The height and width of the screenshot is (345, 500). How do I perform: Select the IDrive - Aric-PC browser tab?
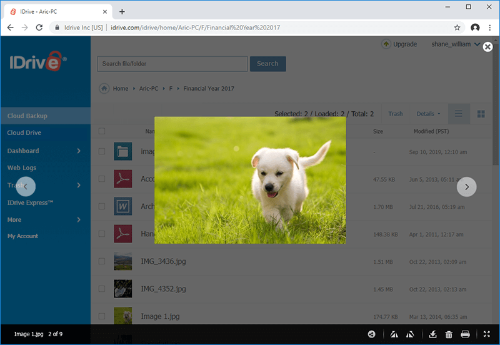coord(57,12)
